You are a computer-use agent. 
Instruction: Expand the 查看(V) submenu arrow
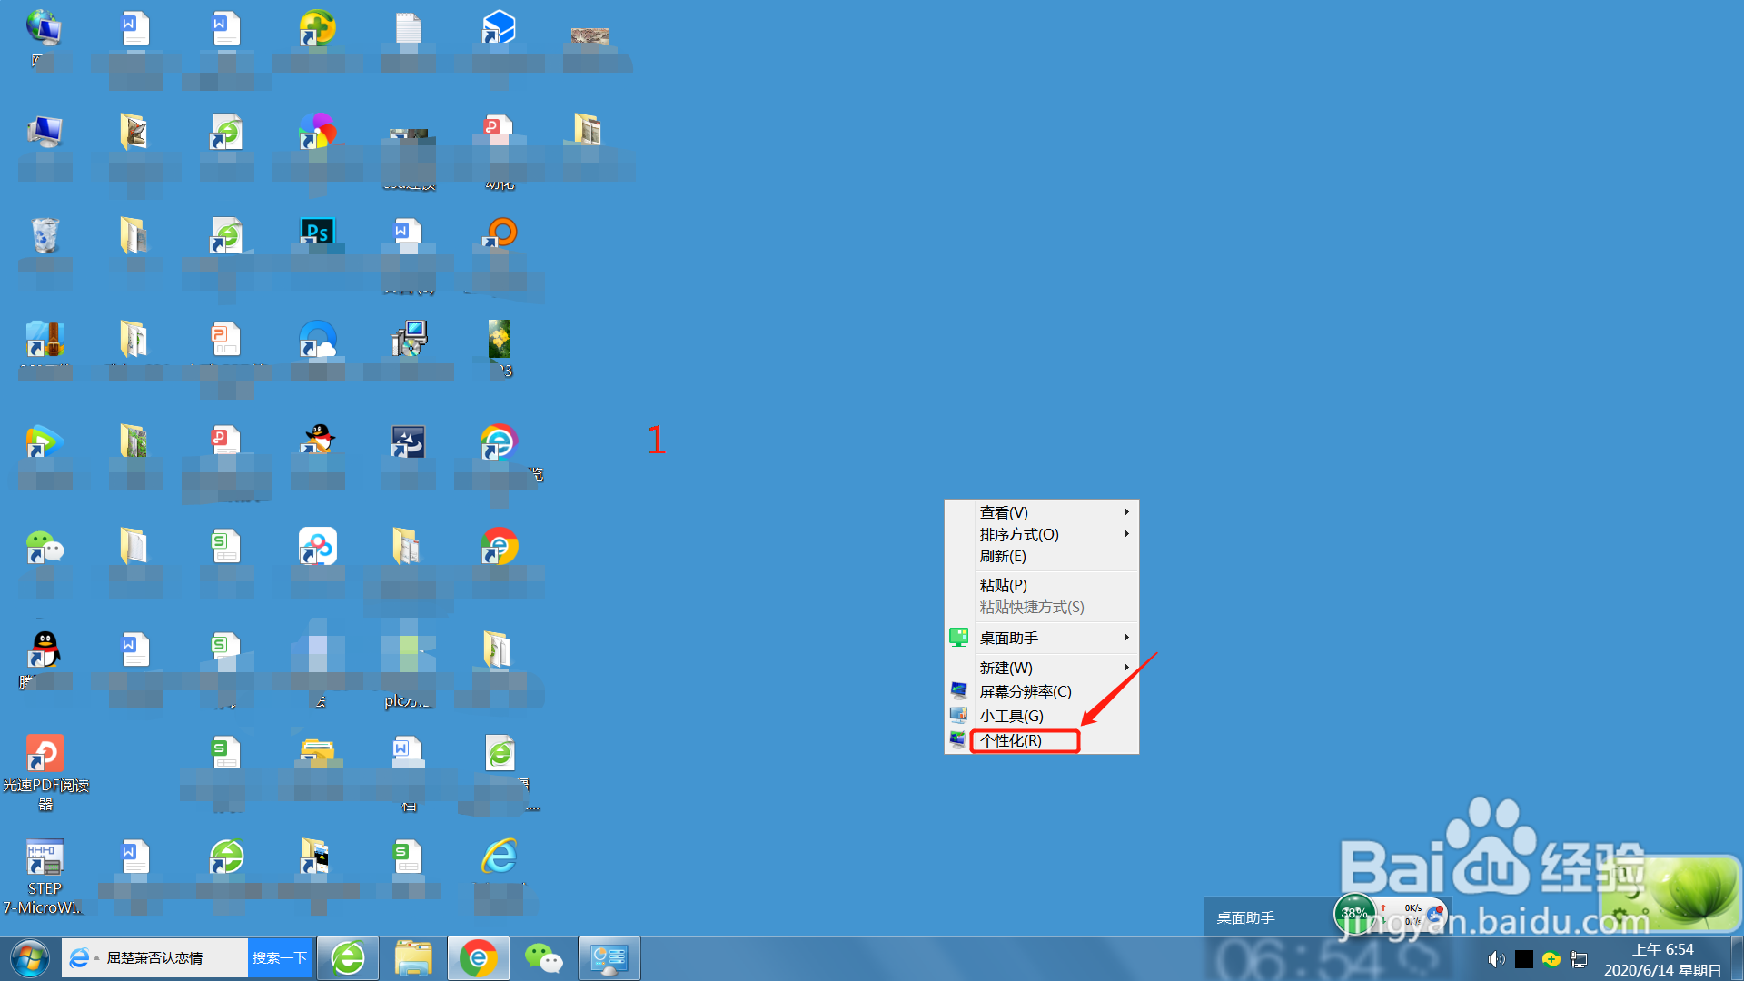click(1126, 512)
